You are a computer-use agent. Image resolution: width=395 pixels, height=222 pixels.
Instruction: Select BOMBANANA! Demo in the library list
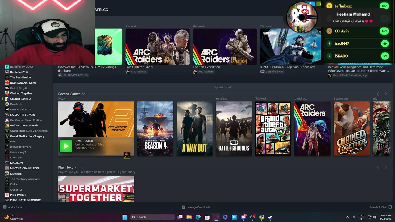[x=23, y=83]
